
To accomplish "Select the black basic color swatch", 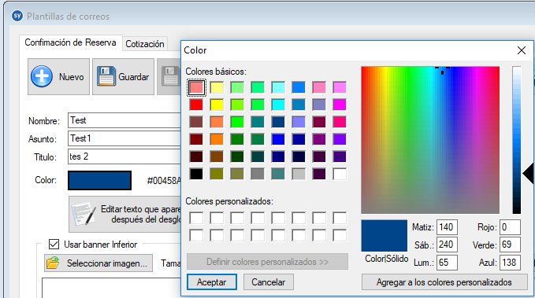I will coord(196,174).
